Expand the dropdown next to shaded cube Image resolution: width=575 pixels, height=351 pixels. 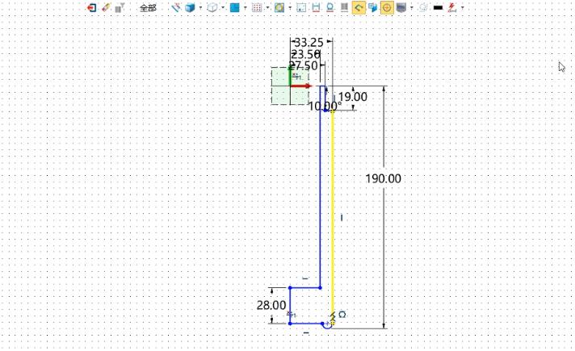pos(200,7)
